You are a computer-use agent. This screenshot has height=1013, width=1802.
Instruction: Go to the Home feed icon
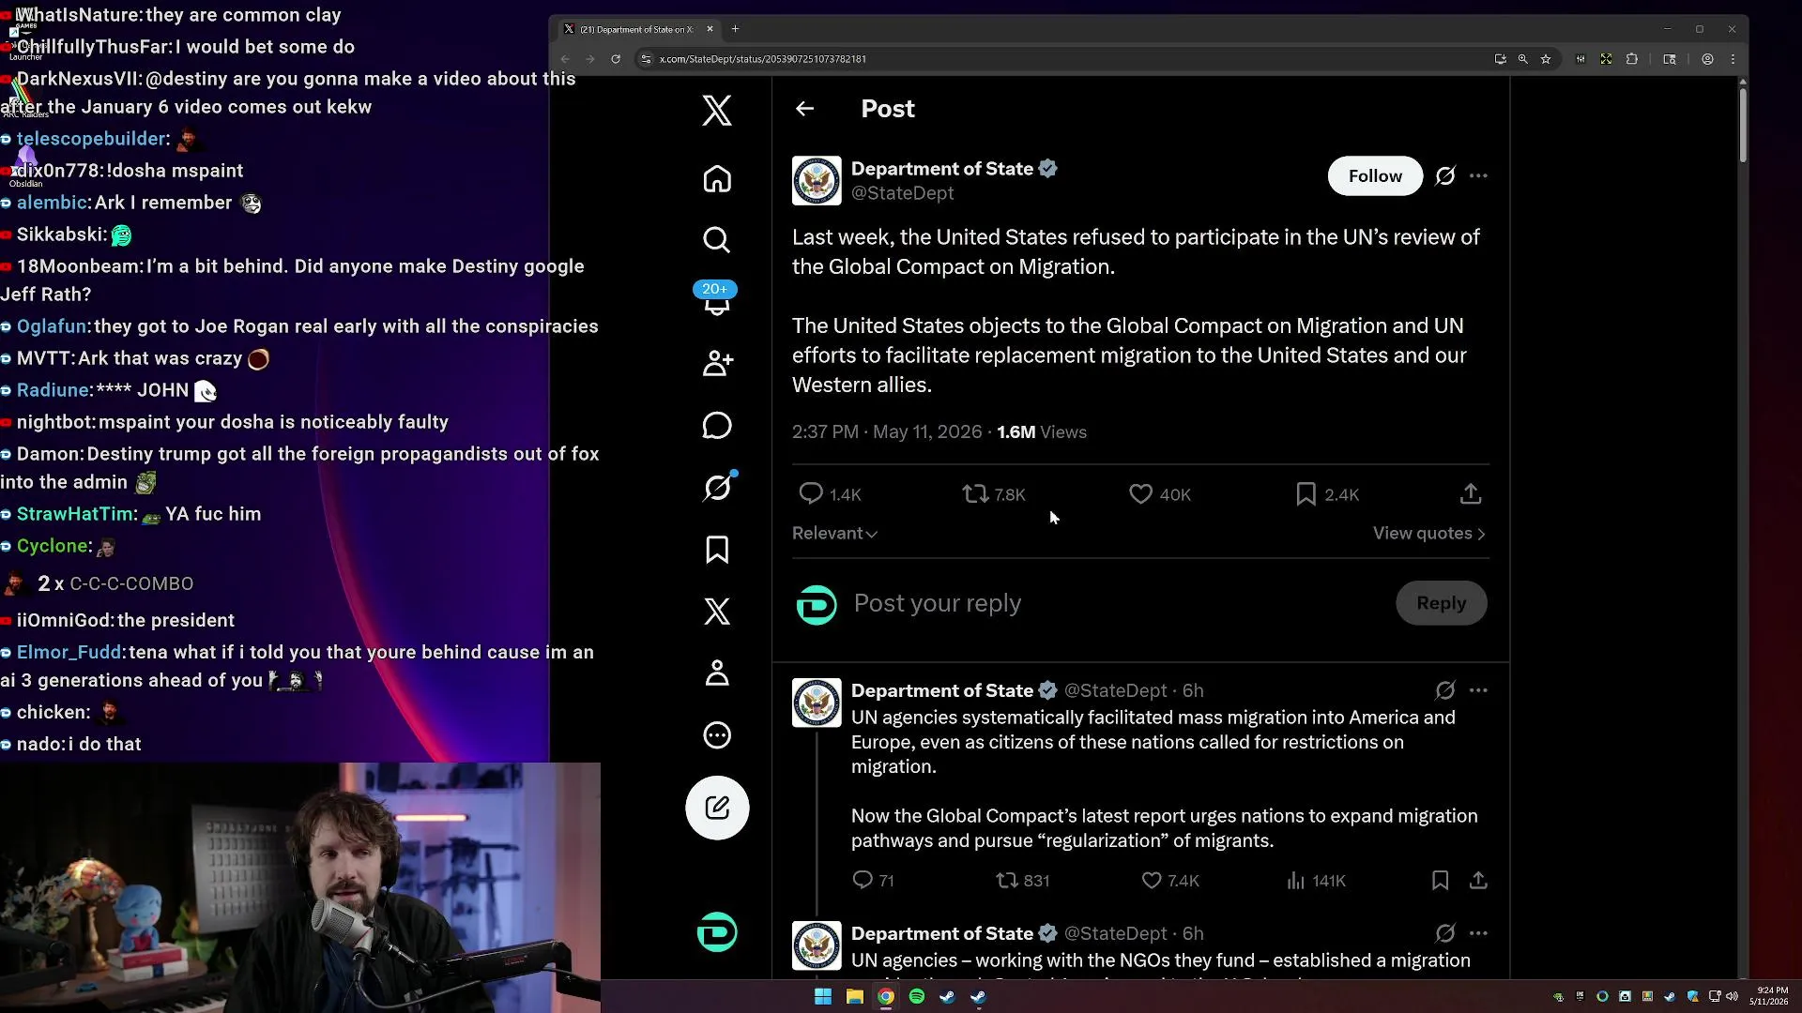tap(717, 178)
